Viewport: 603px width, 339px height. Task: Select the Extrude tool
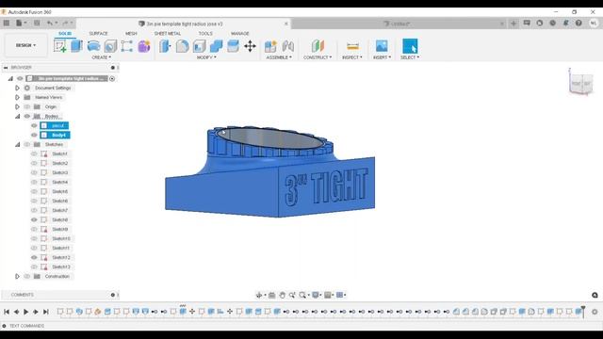click(x=77, y=46)
